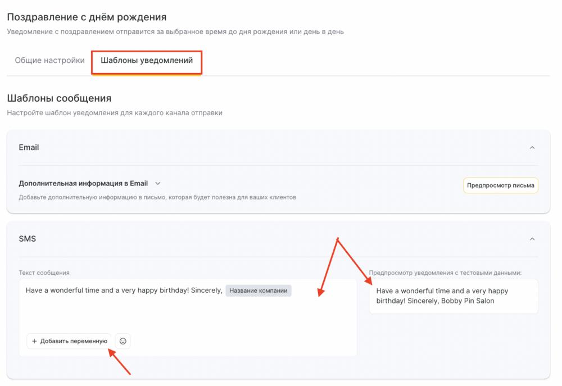The image size is (562, 386).
Task: Collapse the SMS section chevron
Action: [x=532, y=239]
